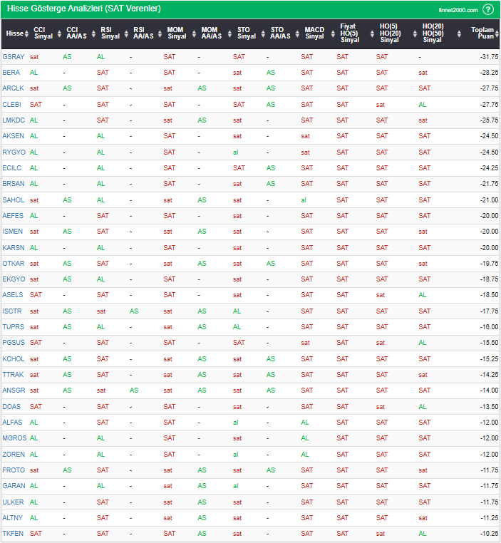
Task: Open TTRAK stock link
Action: point(13,374)
